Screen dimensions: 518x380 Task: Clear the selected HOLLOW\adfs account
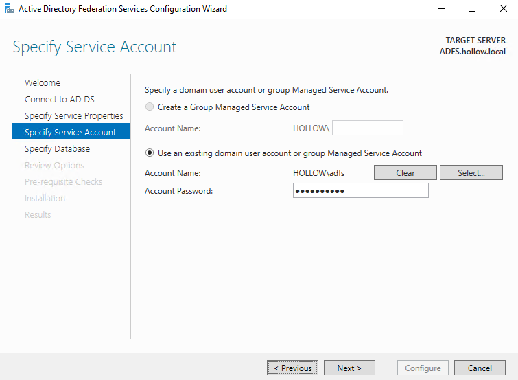pos(405,173)
